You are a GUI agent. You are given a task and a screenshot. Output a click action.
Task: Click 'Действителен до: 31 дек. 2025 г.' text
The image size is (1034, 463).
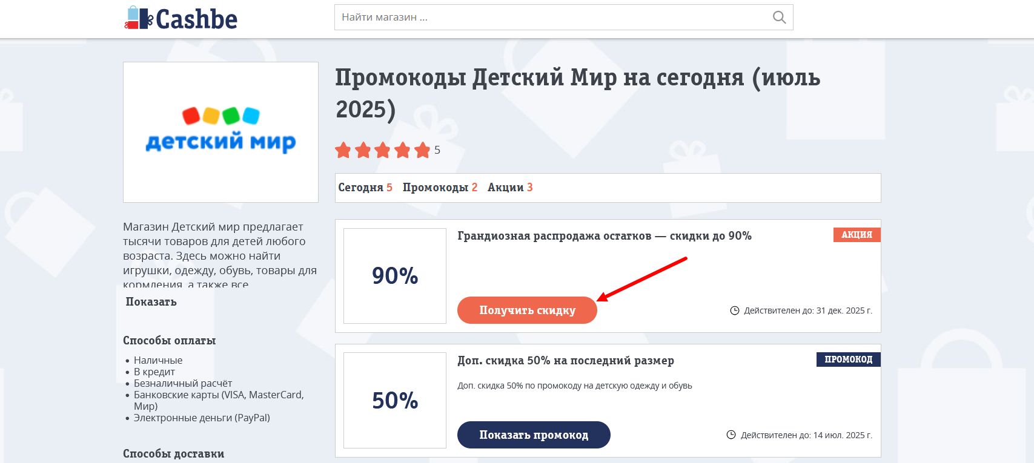(x=808, y=310)
